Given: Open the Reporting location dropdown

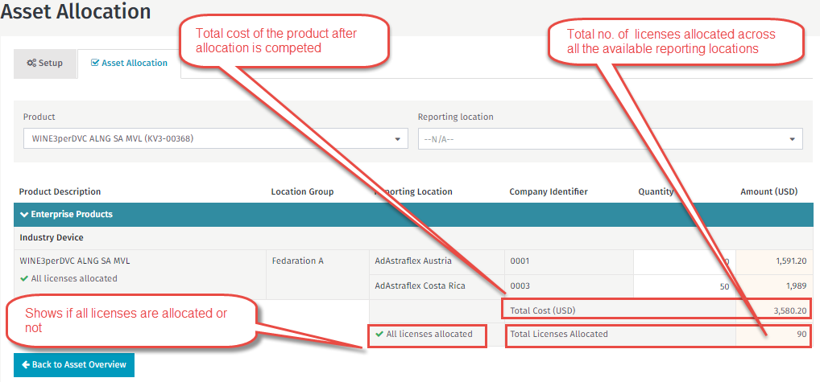Looking at the screenshot, I should click(609, 139).
